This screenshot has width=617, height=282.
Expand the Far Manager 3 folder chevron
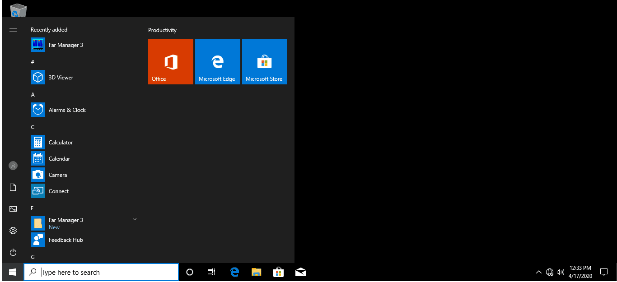coord(134,219)
